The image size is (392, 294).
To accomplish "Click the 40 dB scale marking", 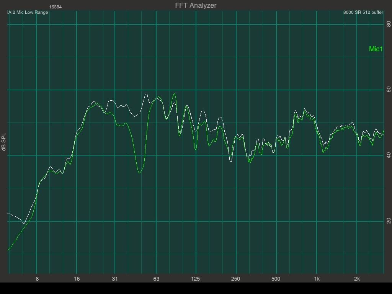I will (x=389, y=155).
